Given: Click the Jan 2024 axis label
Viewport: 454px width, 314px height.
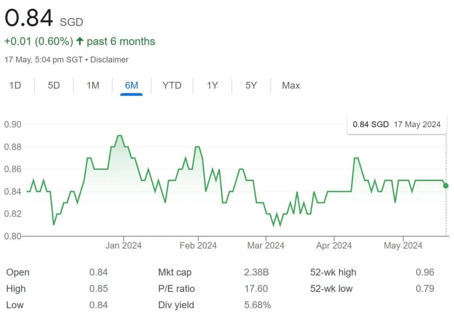Looking at the screenshot, I should tap(124, 245).
